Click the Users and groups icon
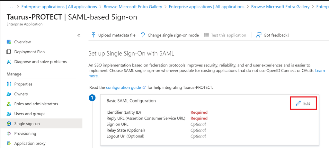 pyautogui.click(x=9, y=114)
